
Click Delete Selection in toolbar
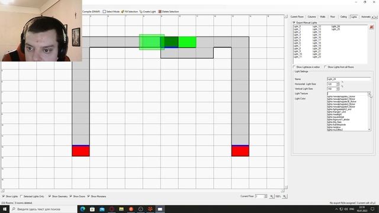click(168, 12)
